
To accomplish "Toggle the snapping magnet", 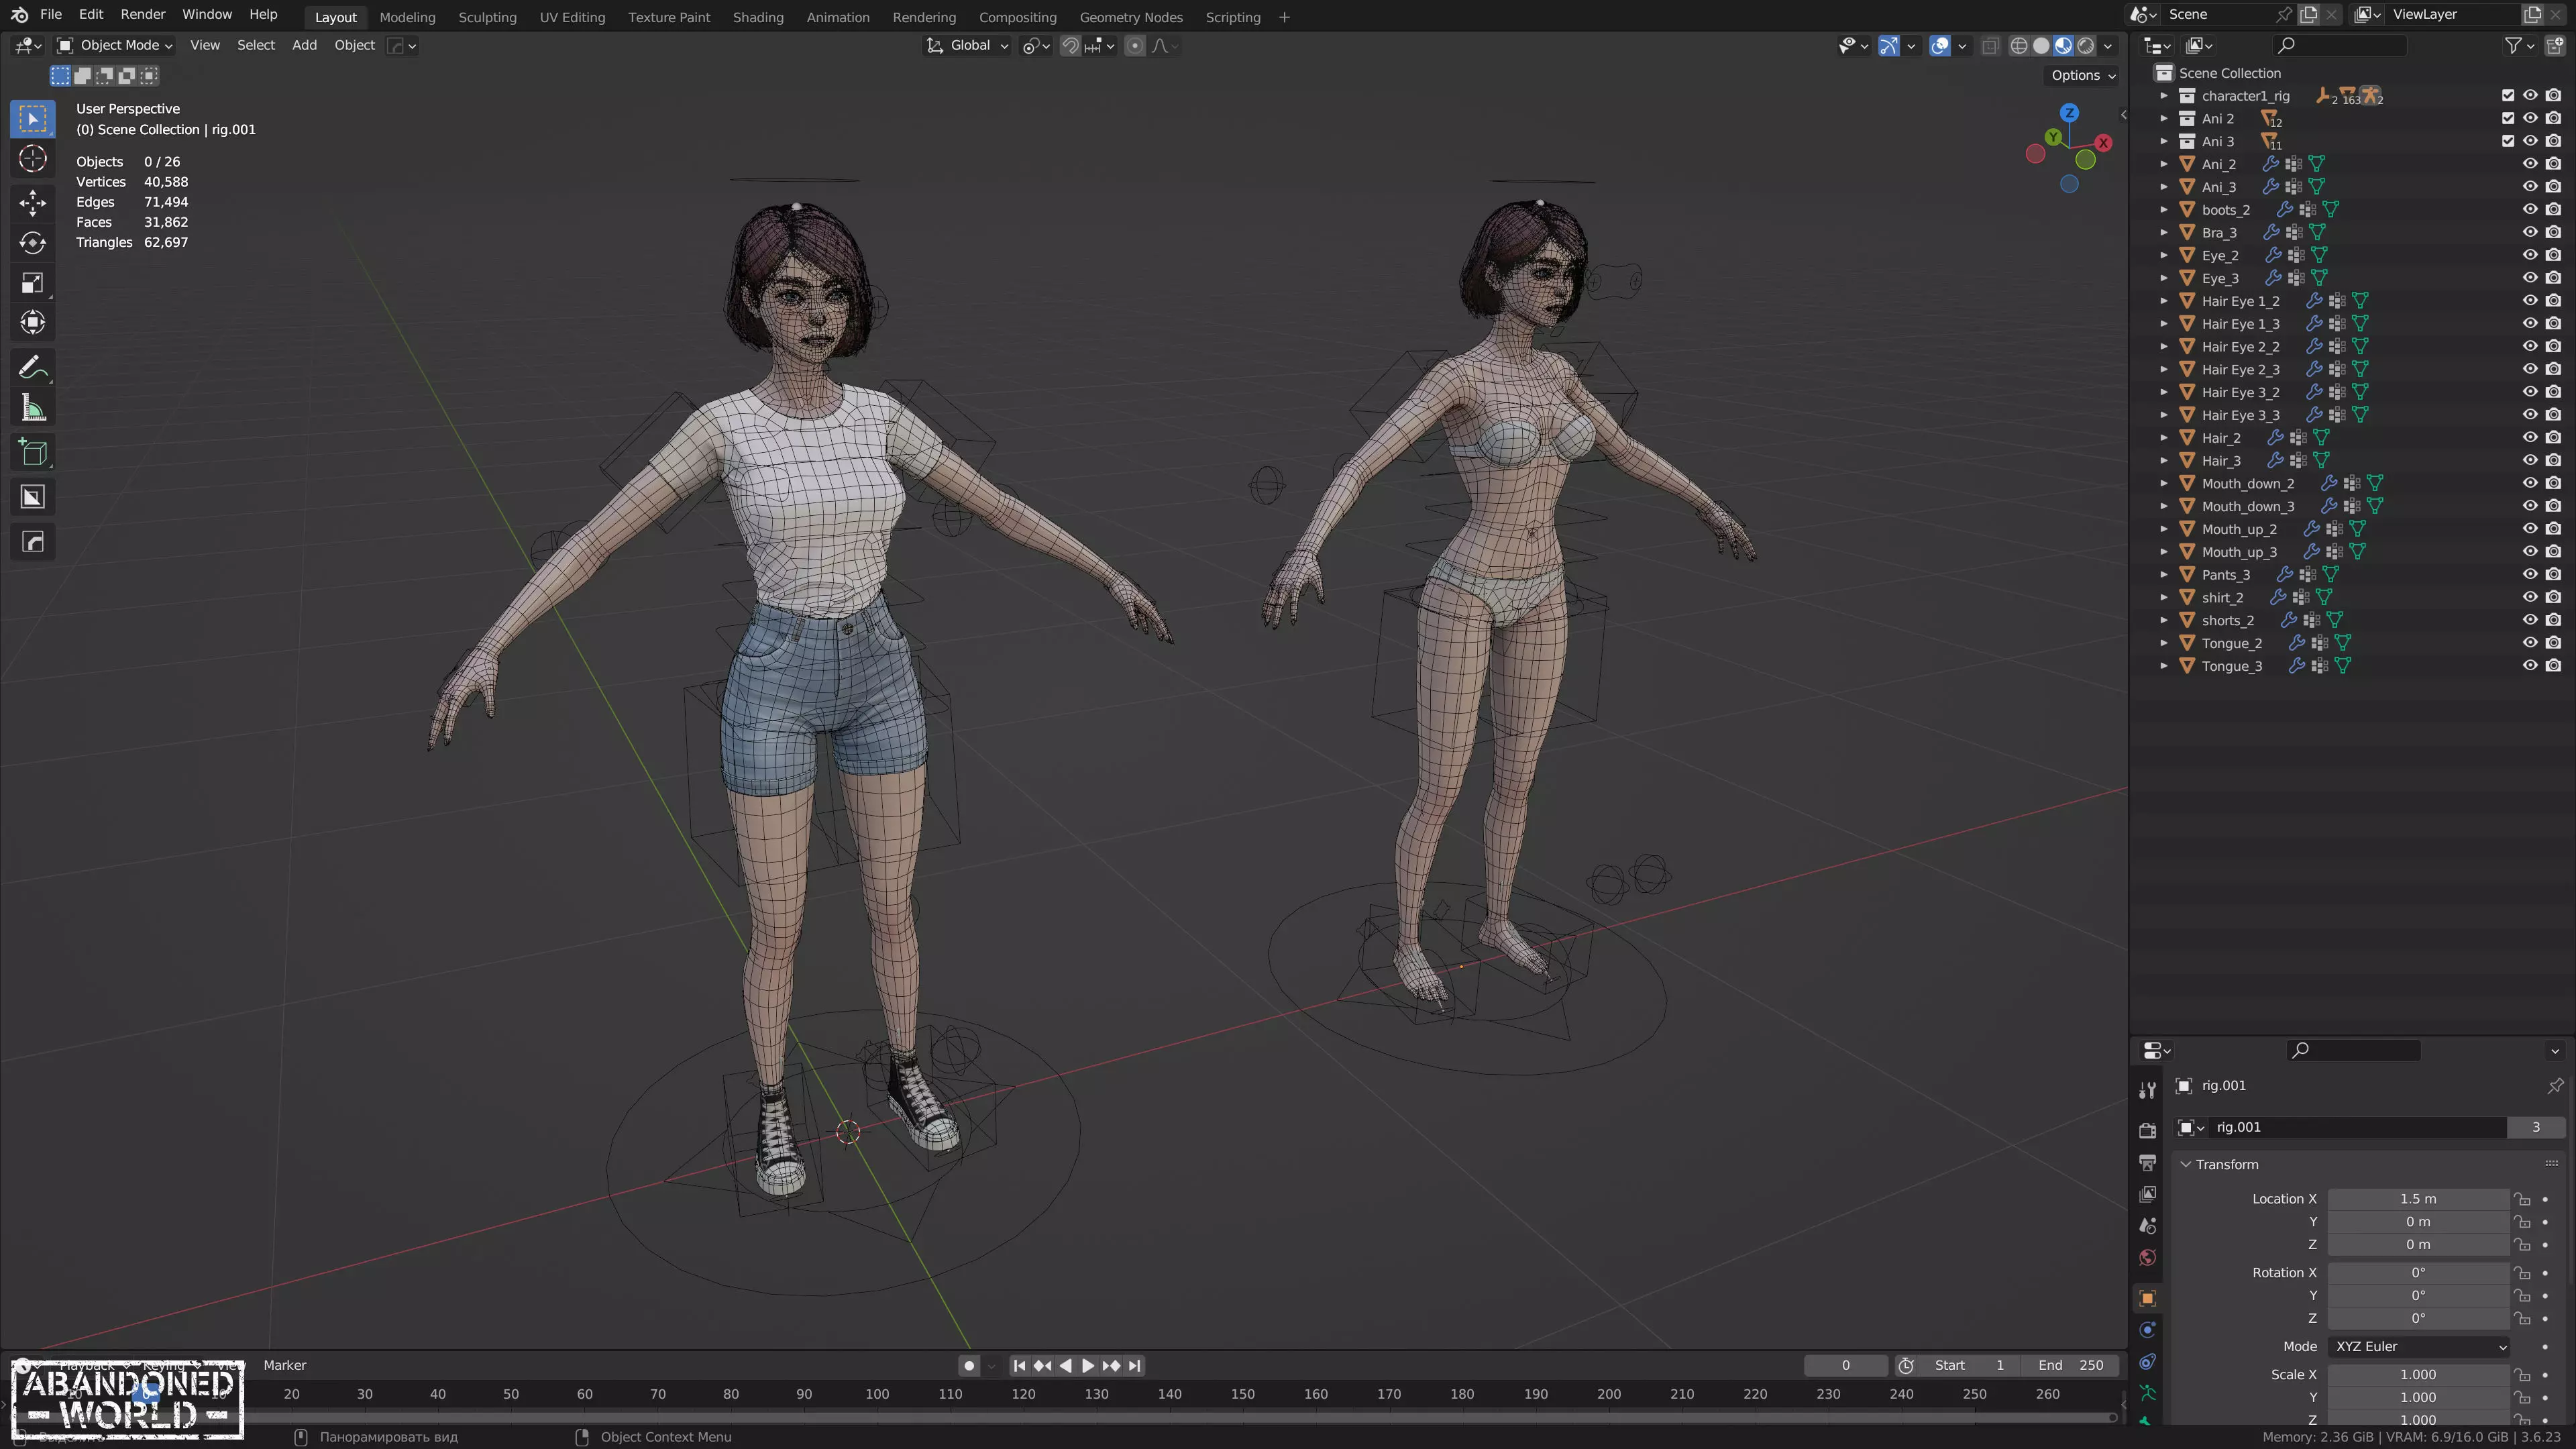I will coord(1070,45).
